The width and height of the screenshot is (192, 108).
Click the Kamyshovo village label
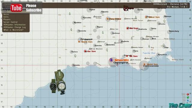click(162, 55)
